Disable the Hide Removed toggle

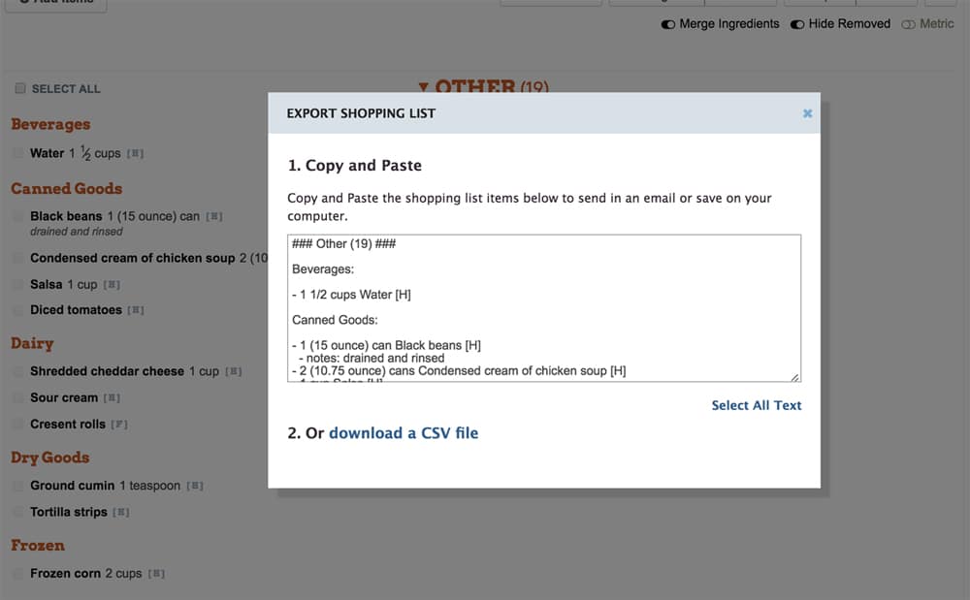[x=797, y=23]
